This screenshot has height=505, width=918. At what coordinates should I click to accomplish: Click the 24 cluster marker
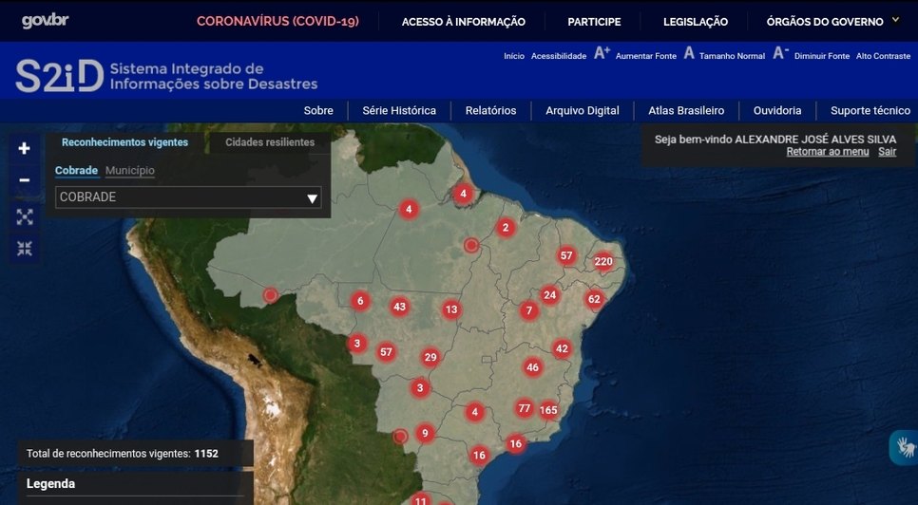(x=549, y=295)
